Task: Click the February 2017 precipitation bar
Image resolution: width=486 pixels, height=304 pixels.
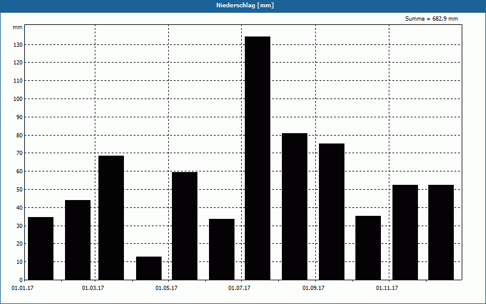Action: point(78,240)
